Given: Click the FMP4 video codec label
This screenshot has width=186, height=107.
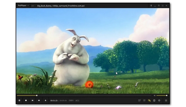Looking at the screenshot, I should coord(71,100).
